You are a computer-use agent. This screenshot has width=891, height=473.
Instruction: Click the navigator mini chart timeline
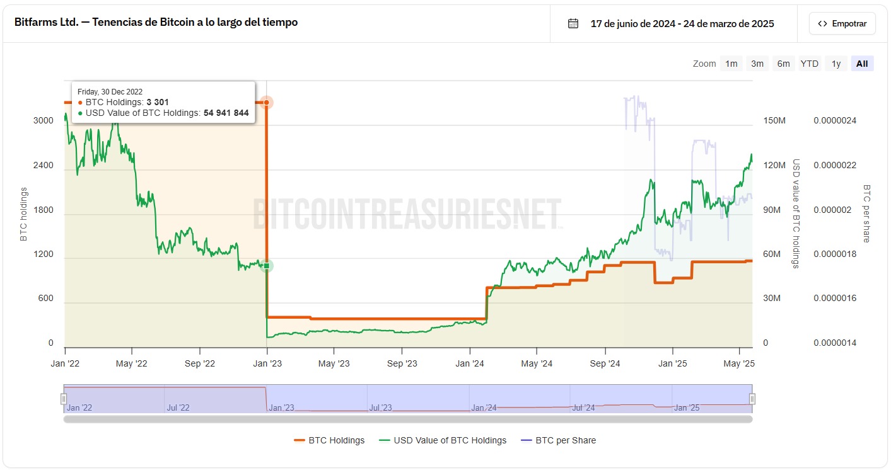tap(407, 399)
